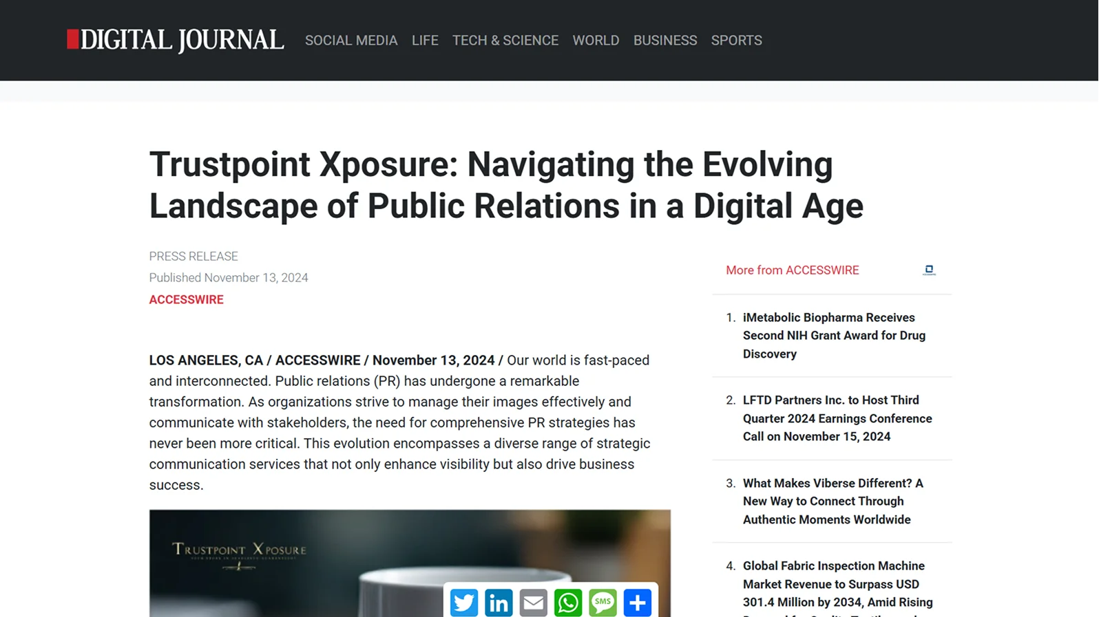This screenshot has height=617, width=1099.
Task: Click small icon beside More from ACCESSWIRE
Action: tap(929, 270)
